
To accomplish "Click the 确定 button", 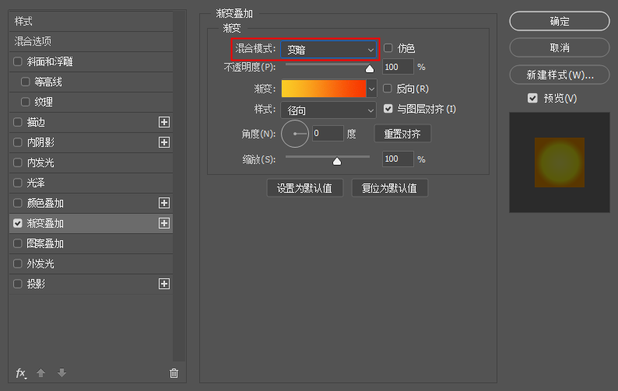I will pos(560,21).
